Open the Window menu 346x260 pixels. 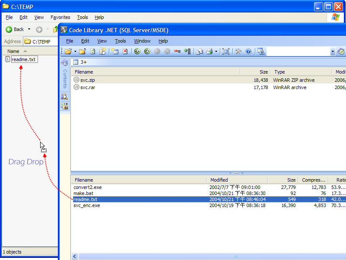pyautogui.click(x=142, y=41)
